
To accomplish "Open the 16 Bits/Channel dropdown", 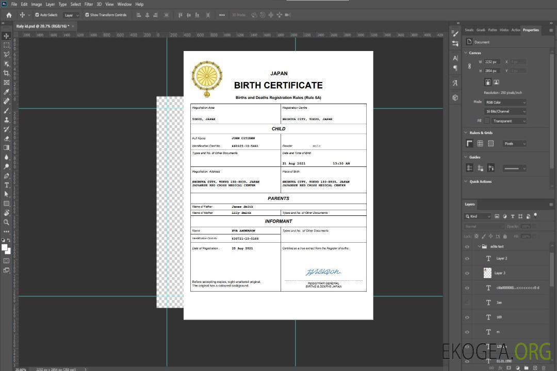I will [505, 111].
